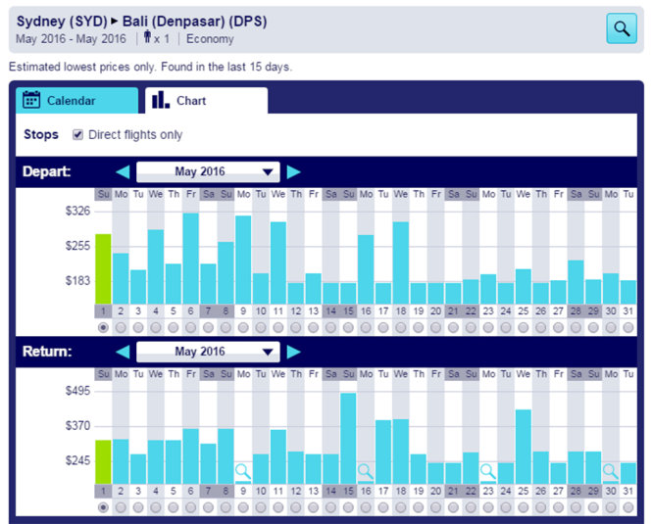Go to previous month in Depart chart
652x524 pixels.
(123, 171)
